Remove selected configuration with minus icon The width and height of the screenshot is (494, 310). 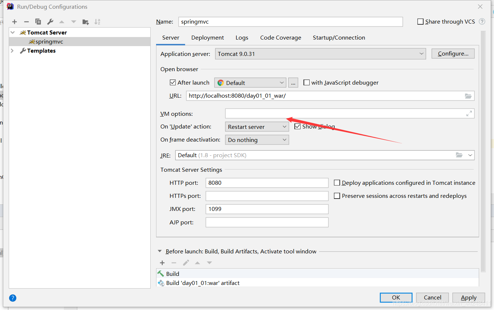click(26, 22)
